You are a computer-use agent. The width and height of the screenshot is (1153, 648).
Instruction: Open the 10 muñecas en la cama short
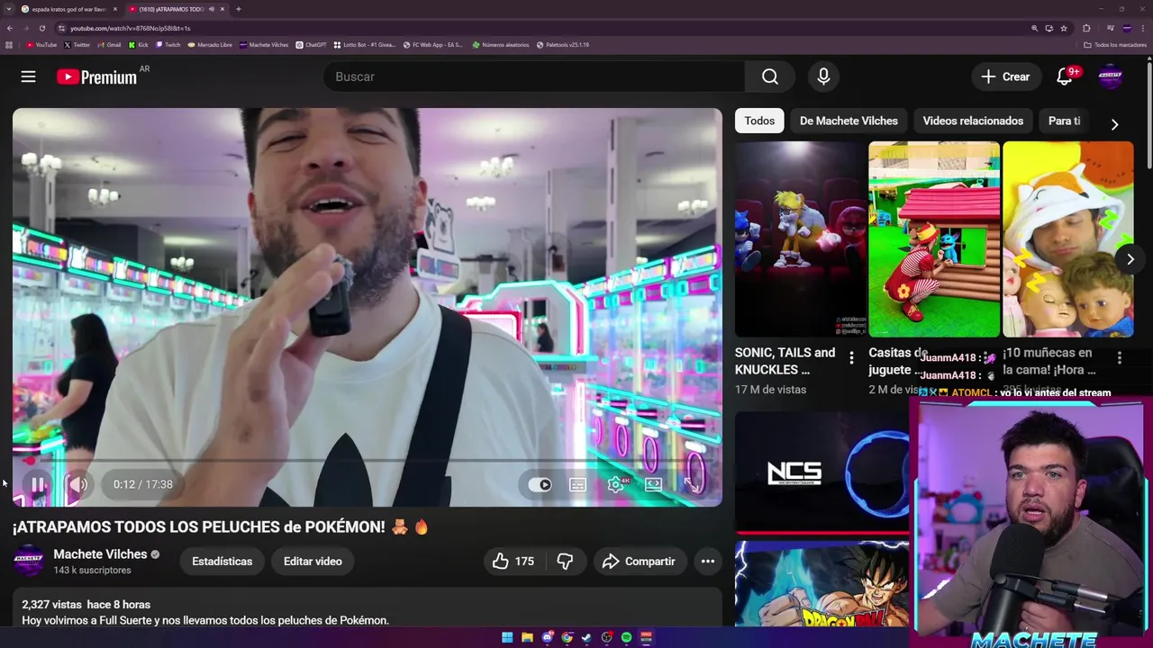point(1068,239)
